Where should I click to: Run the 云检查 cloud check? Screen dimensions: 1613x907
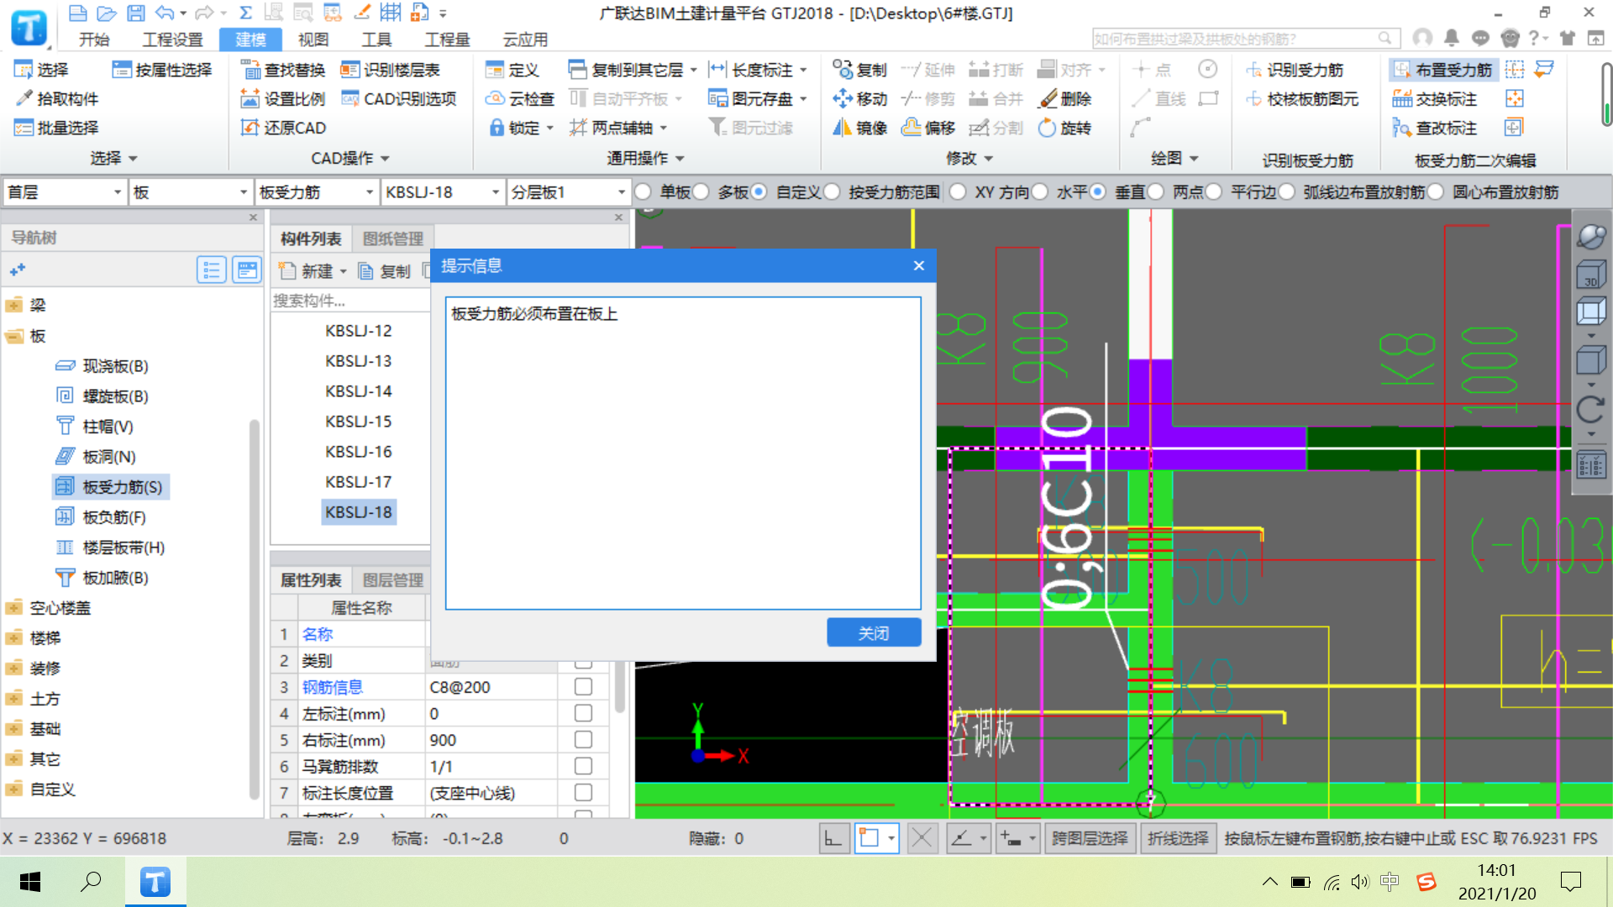(x=520, y=99)
